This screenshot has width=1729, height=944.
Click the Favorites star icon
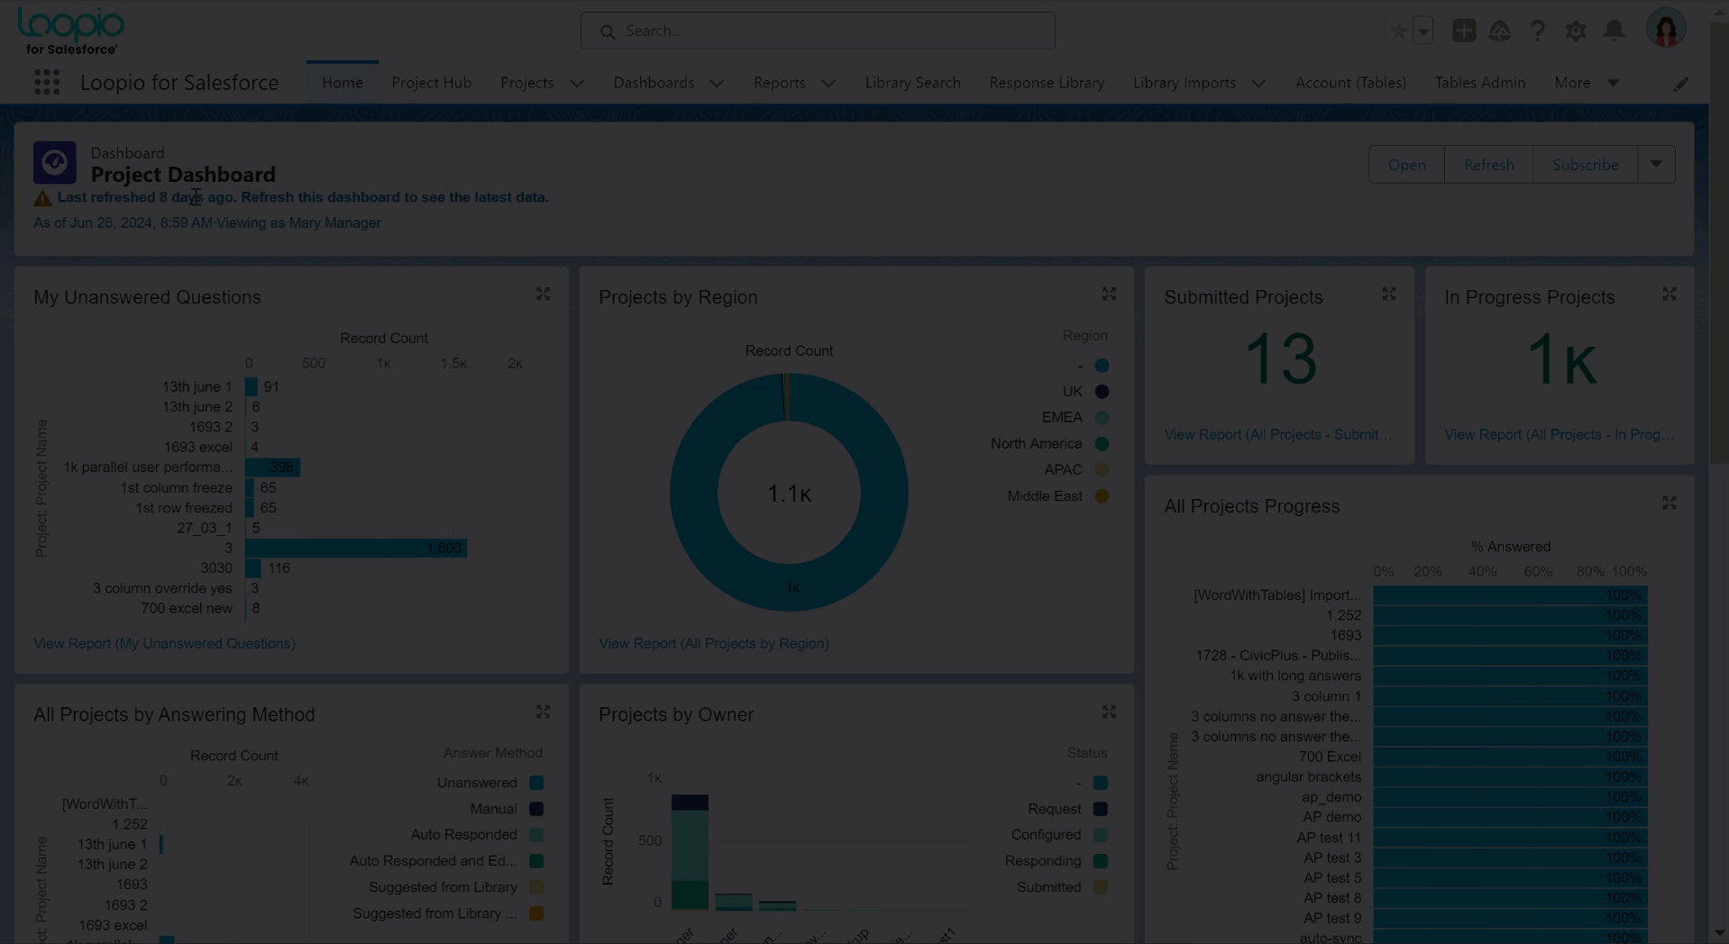click(x=1398, y=32)
